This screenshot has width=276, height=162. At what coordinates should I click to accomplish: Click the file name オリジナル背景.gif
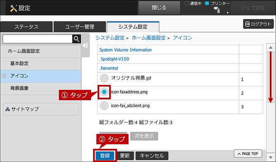coord(131,78)
